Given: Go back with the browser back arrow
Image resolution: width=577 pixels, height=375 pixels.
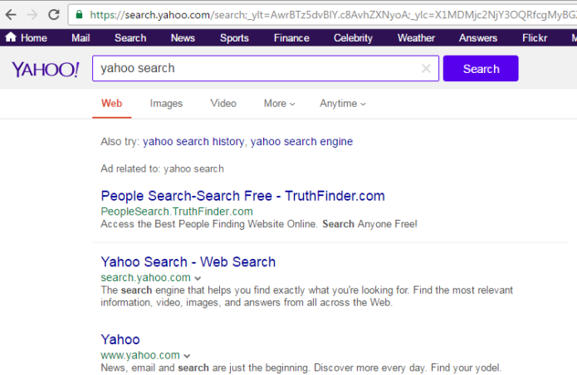Looking at the screenshot, I should 11,15.
